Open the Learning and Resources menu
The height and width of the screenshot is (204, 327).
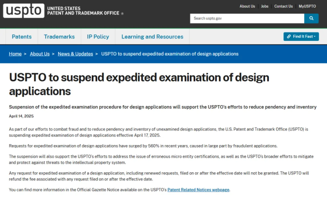[152, 37]
